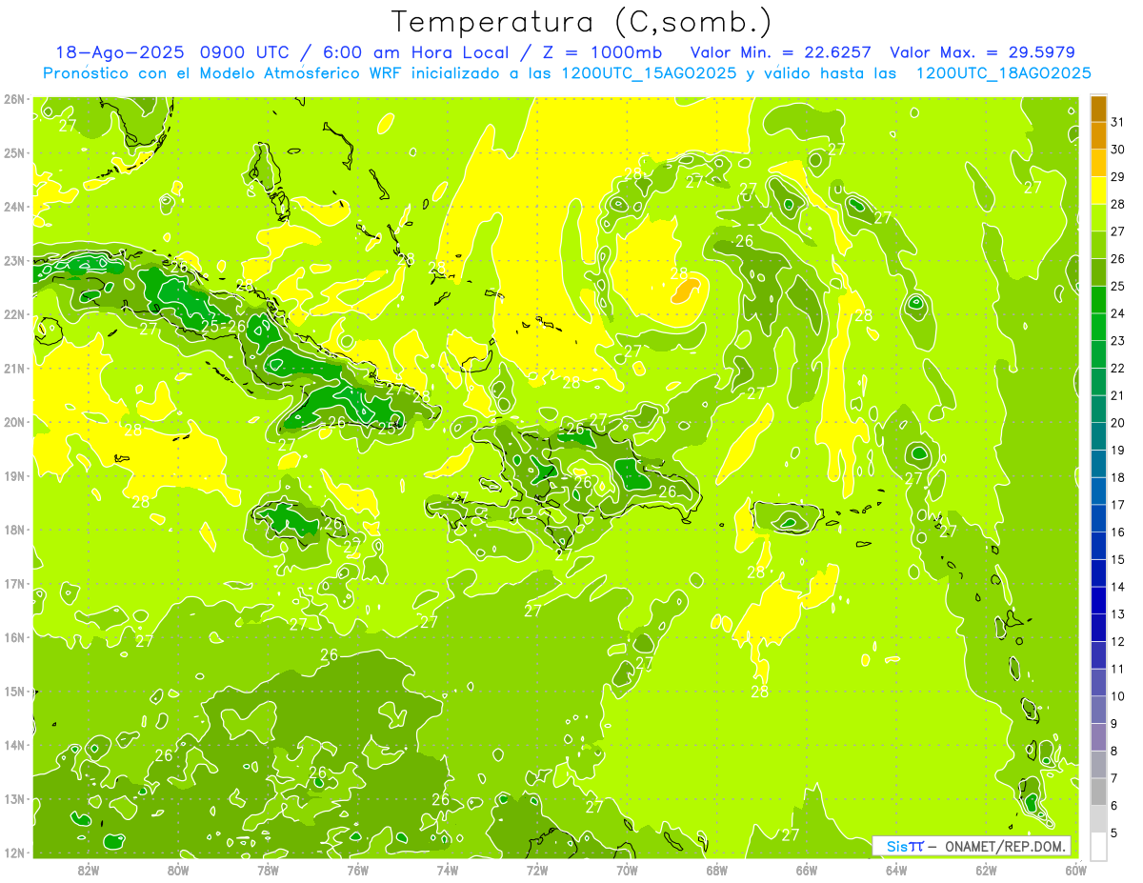Screen dimensions: 1143x883
Task: Click the legend swatch between 13 and 14
Action: [x=1098, y=601]
